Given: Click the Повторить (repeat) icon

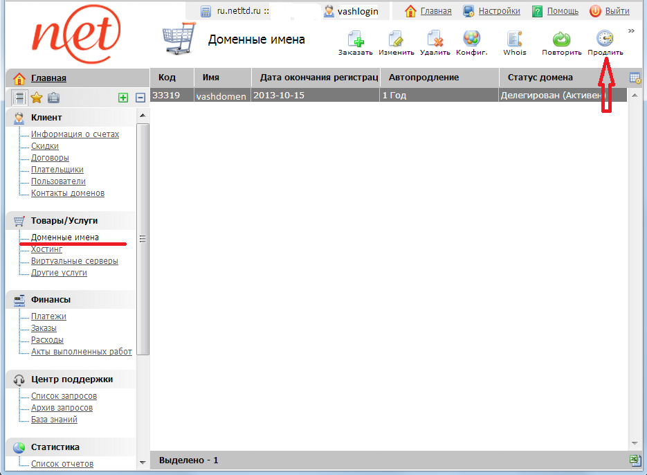Looking at the screenshot, I should pos(561,39).
